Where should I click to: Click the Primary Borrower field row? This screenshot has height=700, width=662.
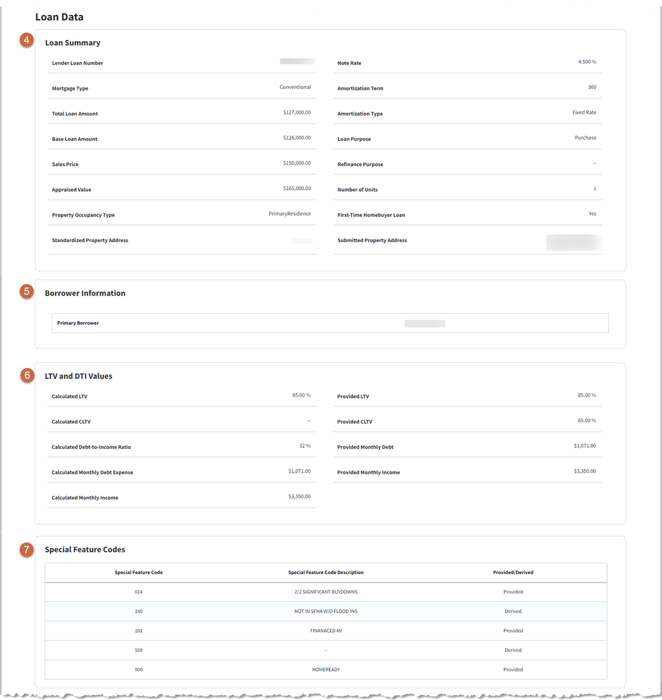coord(329,323)
